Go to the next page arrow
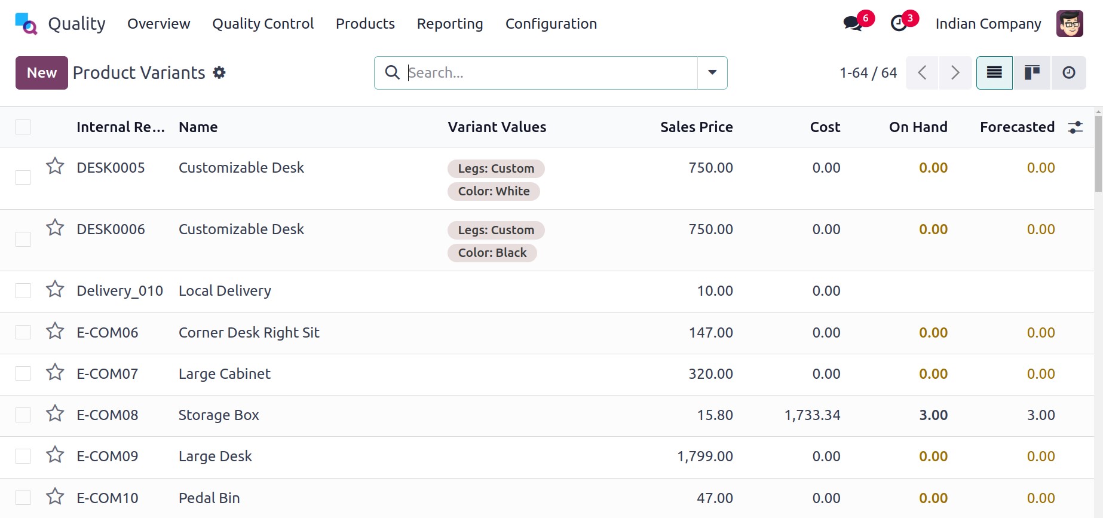Image resolution: width=1103 pixels, height=518 pixels. click(x=955, y=73)
